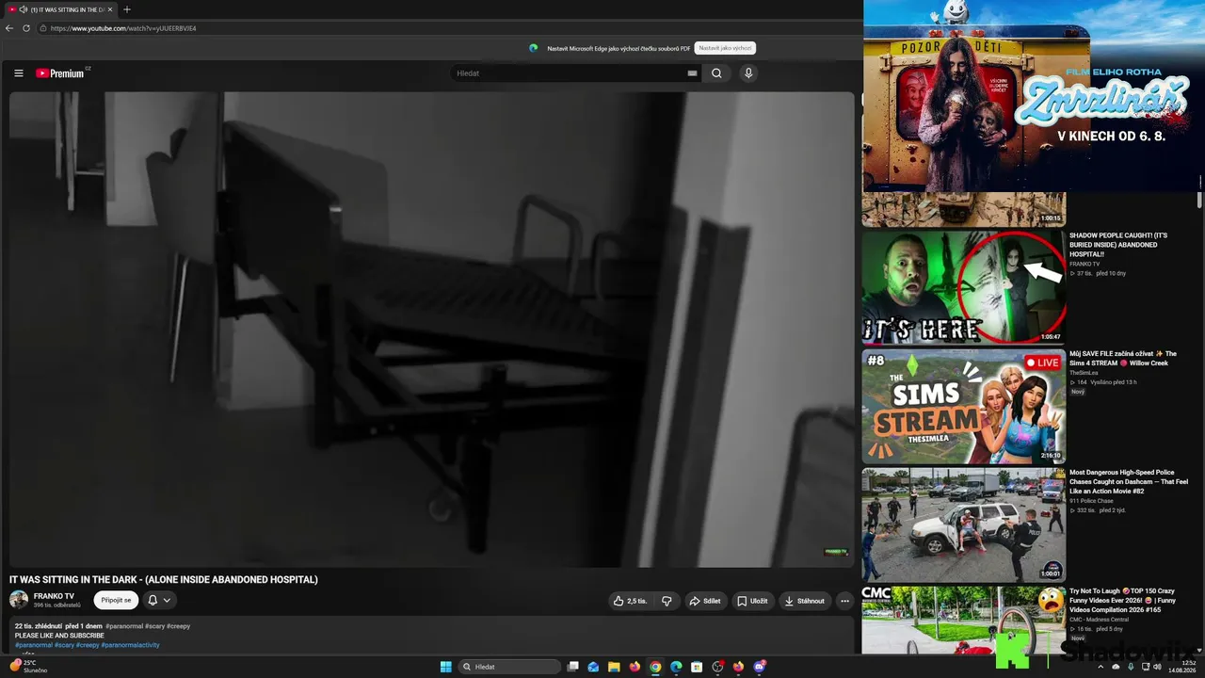The image size is (1205, 678).
Task: Open Sims 4 STREAM Willow Creek title
Action: 1123,359
